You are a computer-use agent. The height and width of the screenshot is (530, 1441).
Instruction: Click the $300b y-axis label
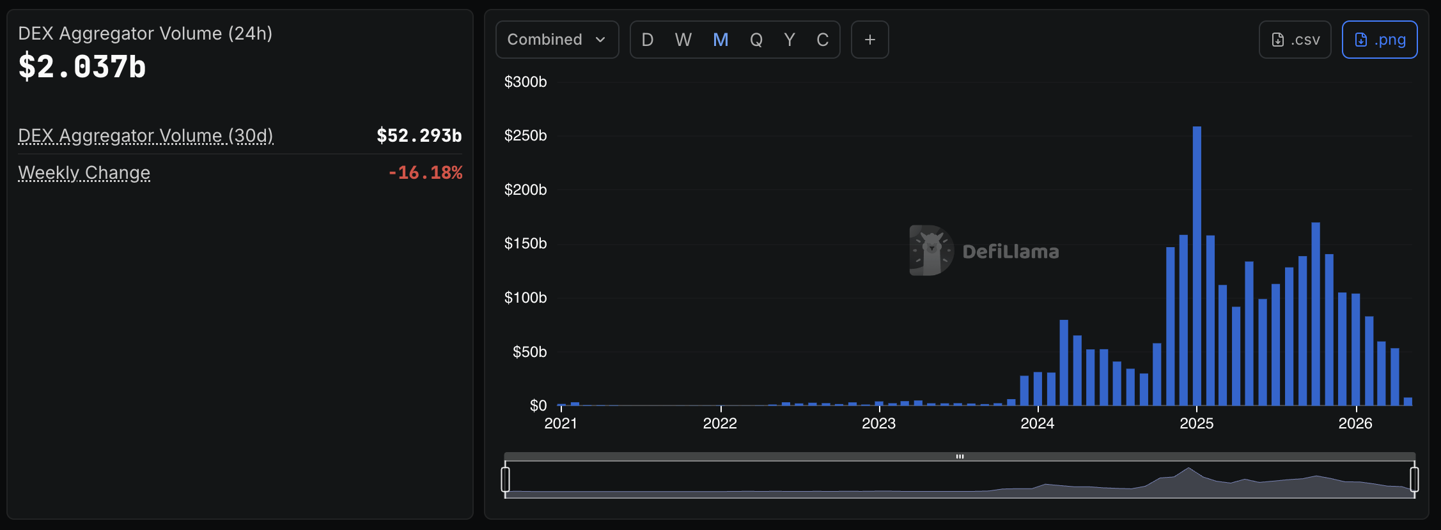(x=526, y=82)
